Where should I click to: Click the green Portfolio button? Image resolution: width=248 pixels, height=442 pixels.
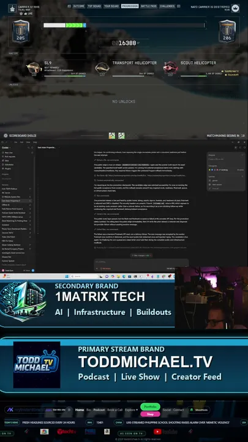(150, 407)
